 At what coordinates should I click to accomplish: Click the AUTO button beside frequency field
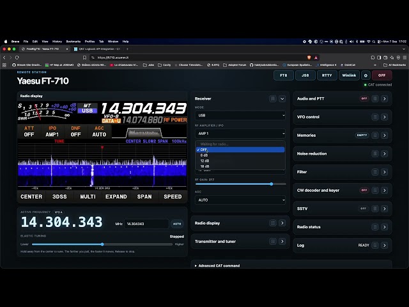pos(177,224)
